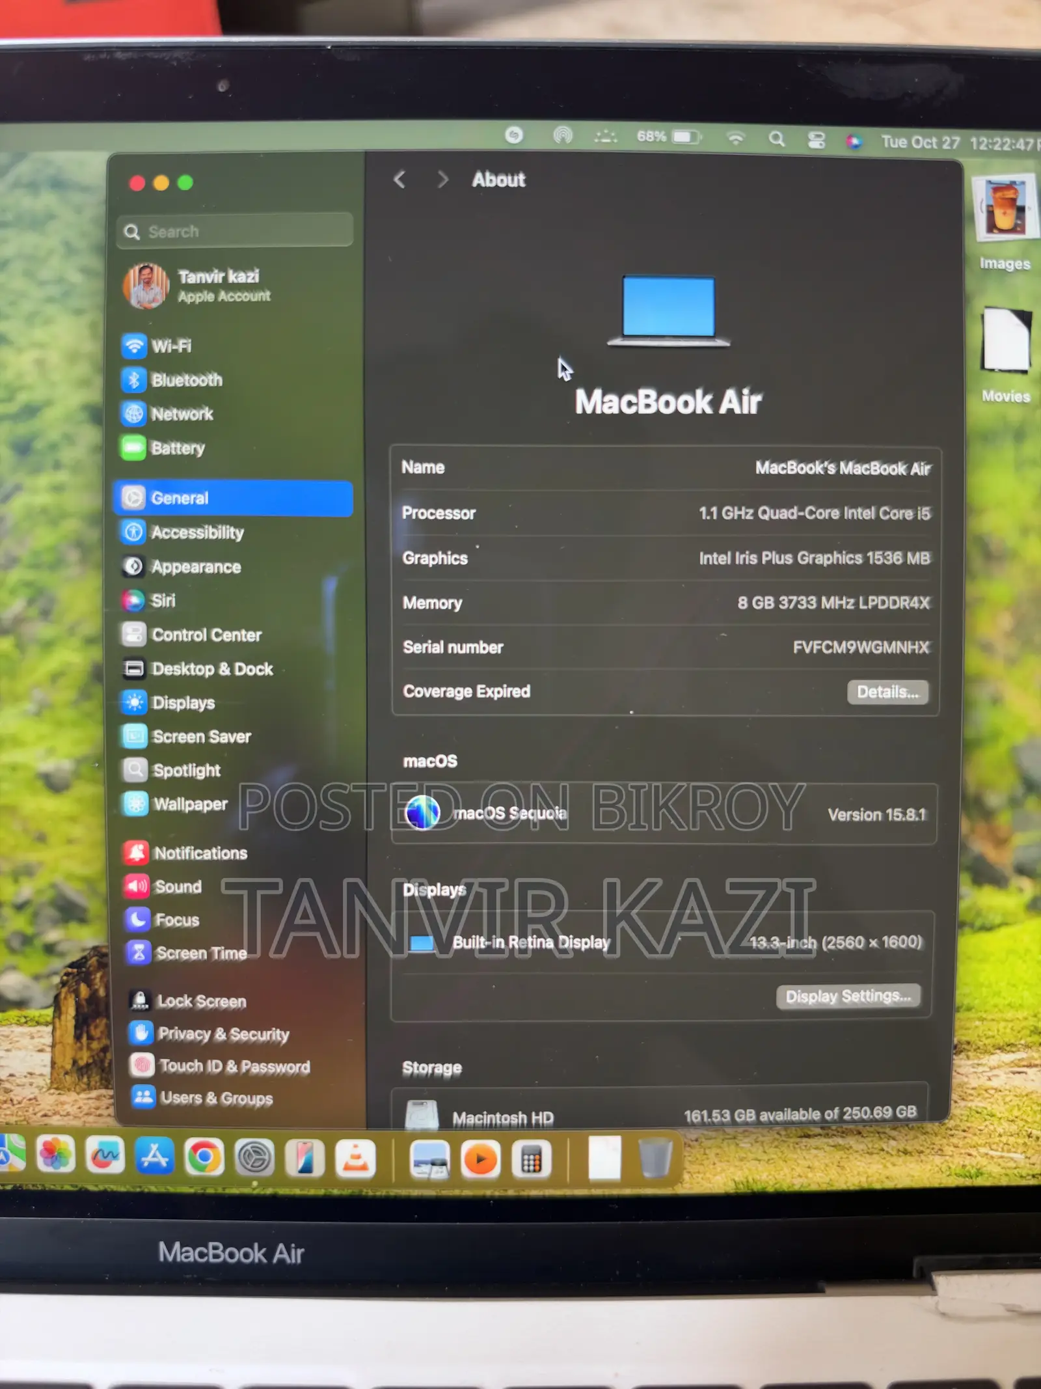1041x1389 pixels.
Task: Click the Display Settings... button
Action: (848, 996)
